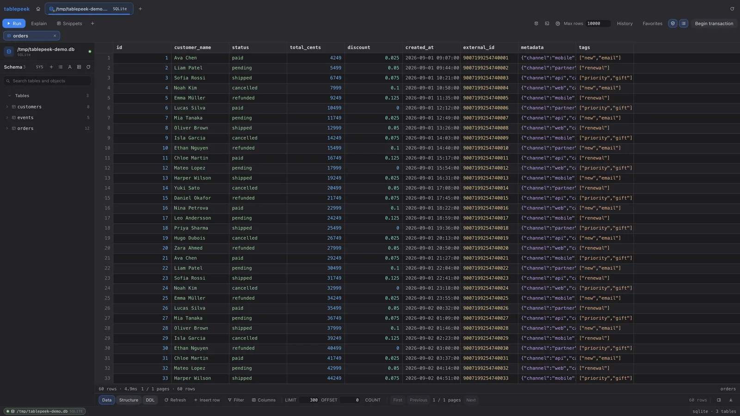Open the Snippets tab
Image resolution: width=740 pixels, height=416 pixels.
coord(69,24)
